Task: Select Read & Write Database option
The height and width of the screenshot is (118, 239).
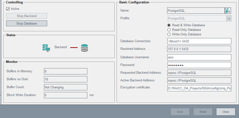Action: 169,25
